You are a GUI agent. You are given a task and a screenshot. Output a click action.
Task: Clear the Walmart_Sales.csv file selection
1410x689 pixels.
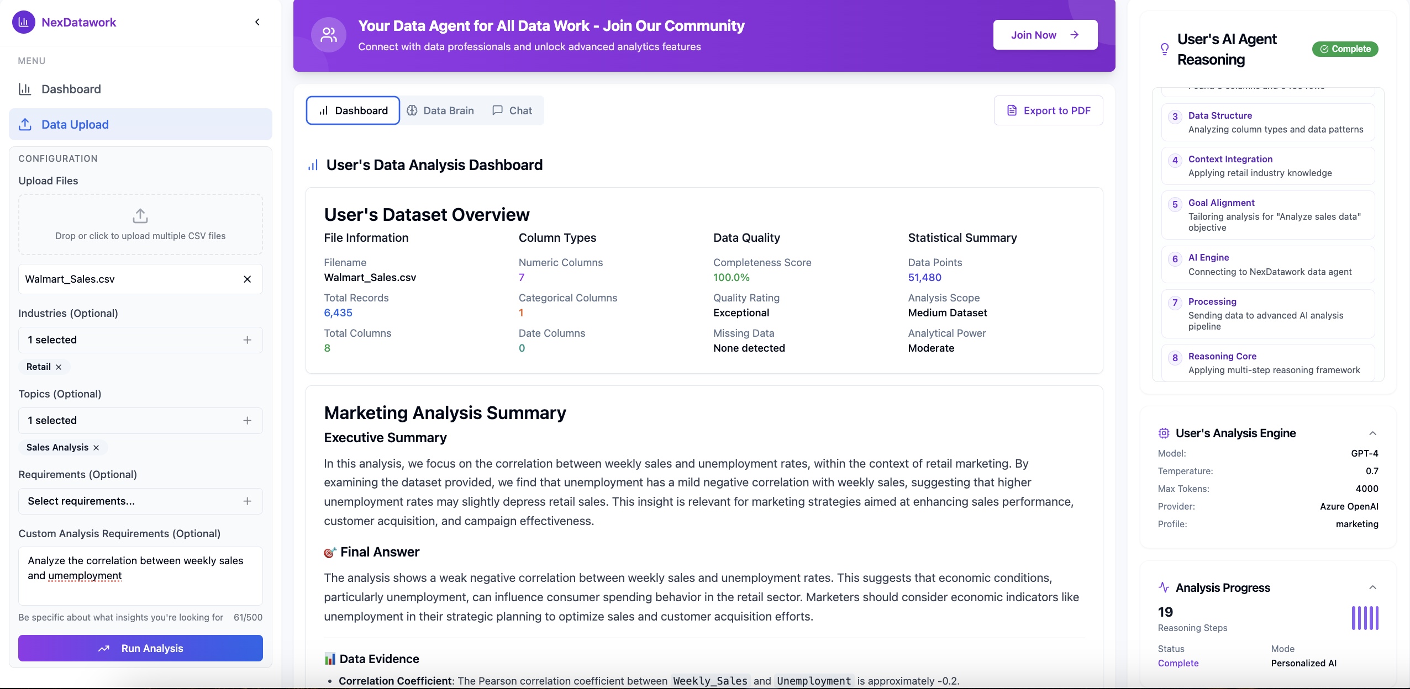click(x=247, y=279)
